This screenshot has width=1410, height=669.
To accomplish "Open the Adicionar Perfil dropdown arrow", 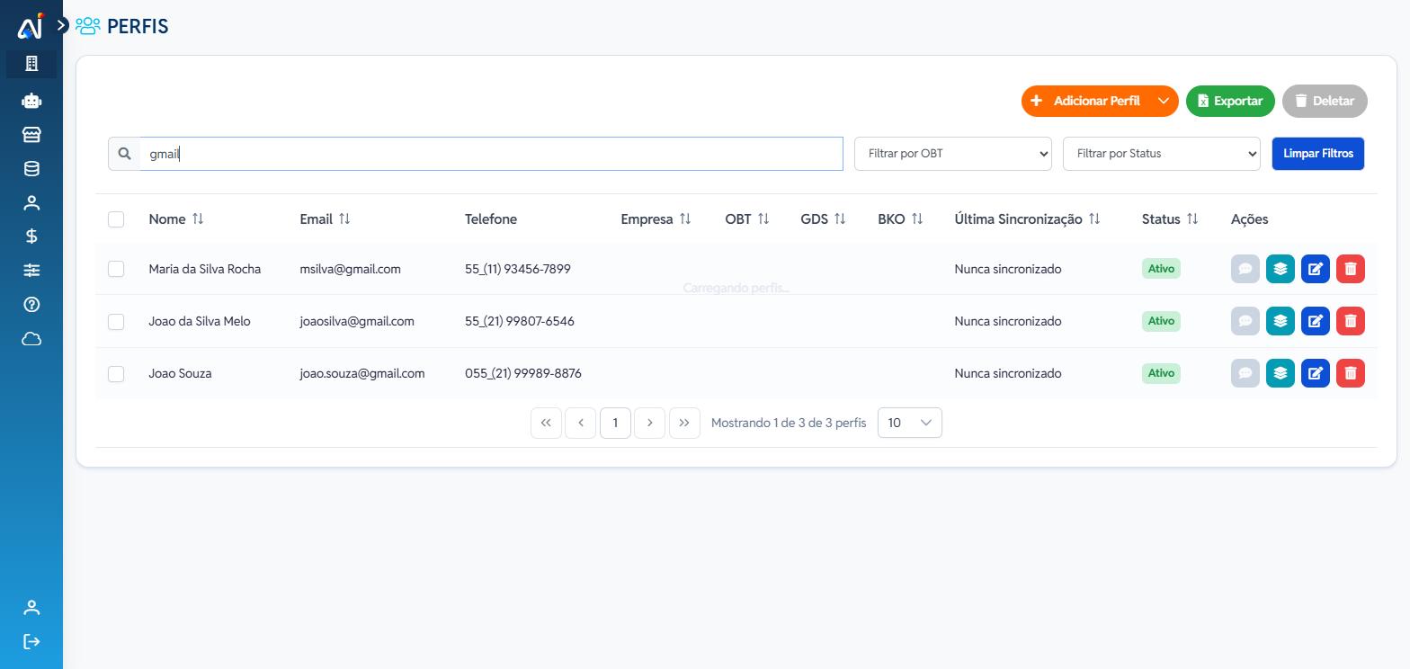I will pyautogui.click(x=1164, y=101).
